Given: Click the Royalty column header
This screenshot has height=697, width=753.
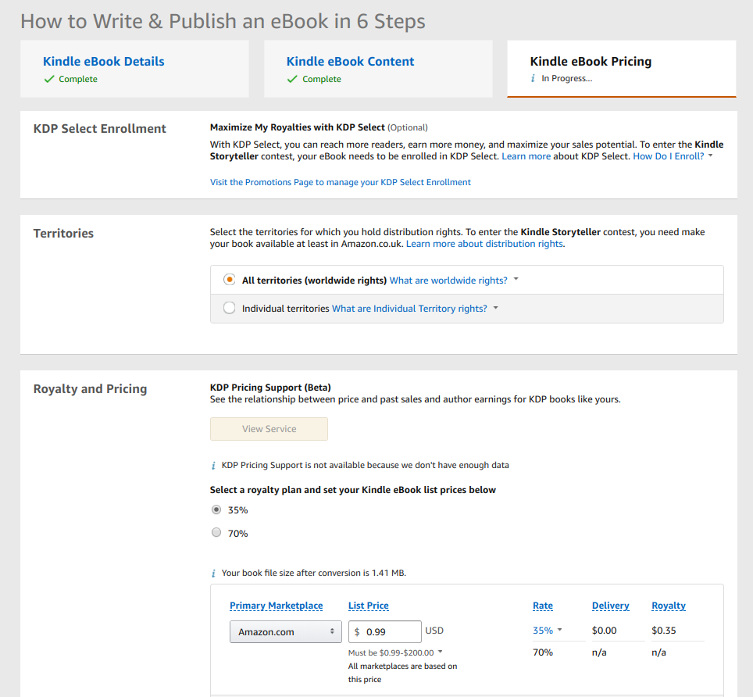Looking at the screenshot, I should (669, 606).
